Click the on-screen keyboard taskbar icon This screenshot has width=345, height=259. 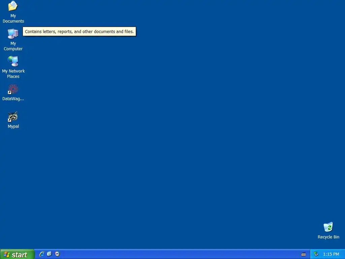pyautogui.click(x=304, y=254)
